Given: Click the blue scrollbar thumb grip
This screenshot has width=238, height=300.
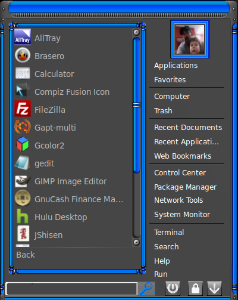Looking at the screenshot, I should tap(137, 105).
